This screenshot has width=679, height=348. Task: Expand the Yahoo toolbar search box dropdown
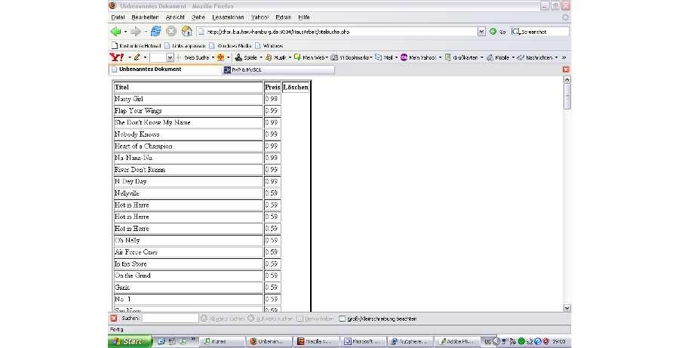[x=170, y=57]
